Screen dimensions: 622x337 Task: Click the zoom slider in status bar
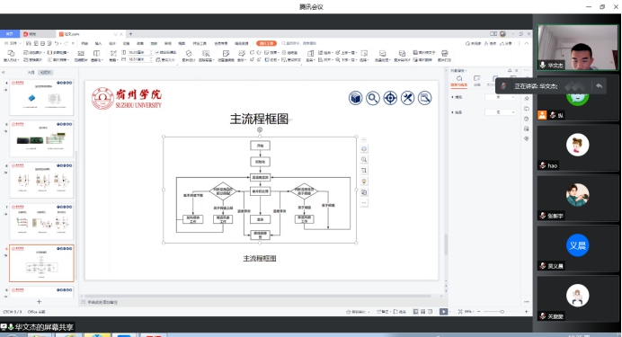tap(502, 312)
